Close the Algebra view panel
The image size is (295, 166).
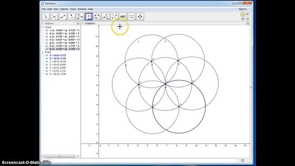78,24
